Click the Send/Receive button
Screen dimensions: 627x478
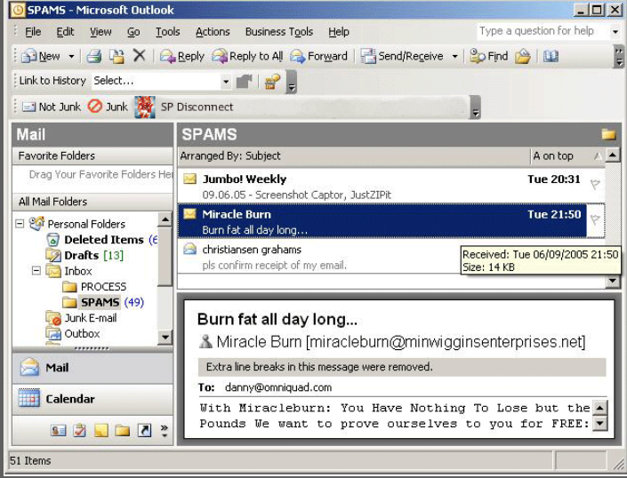point(402,56)
